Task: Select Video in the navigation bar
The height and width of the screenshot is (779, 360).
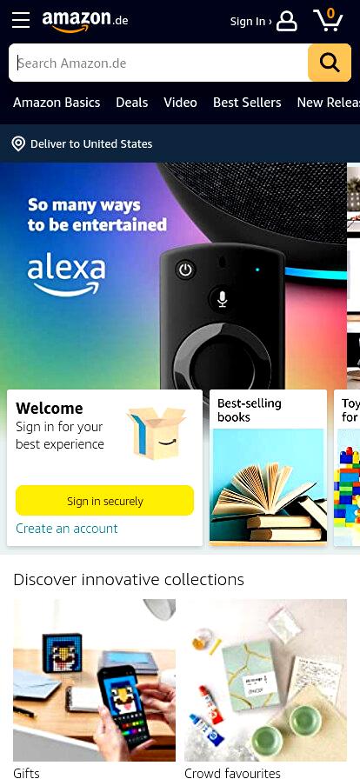Action: (x=181, y=103)
